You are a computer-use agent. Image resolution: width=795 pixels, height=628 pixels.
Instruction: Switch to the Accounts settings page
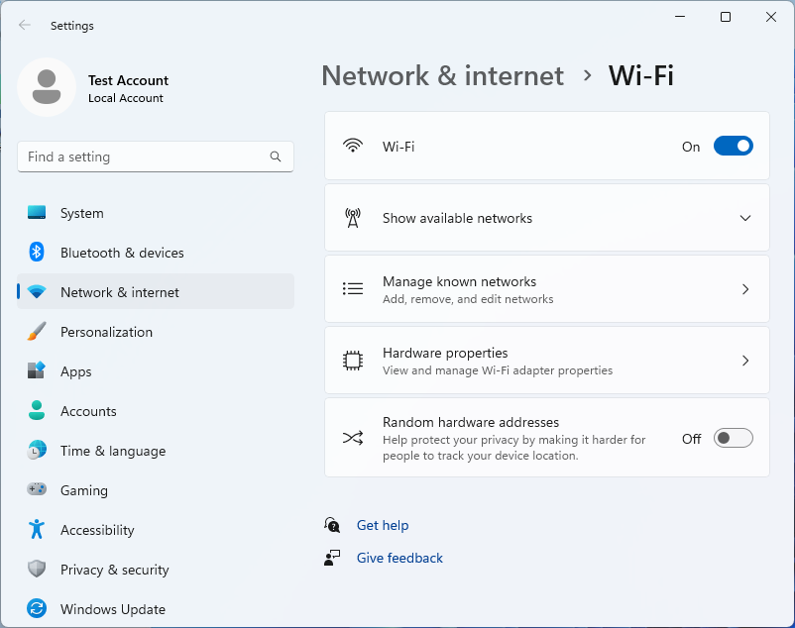[156, 411]
